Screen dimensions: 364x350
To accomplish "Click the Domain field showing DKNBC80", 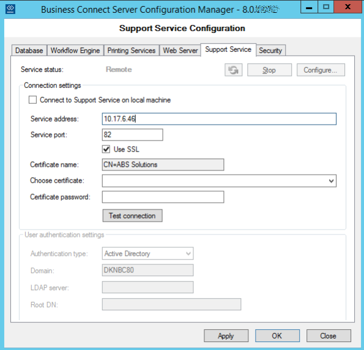I will tap(147, 270).
